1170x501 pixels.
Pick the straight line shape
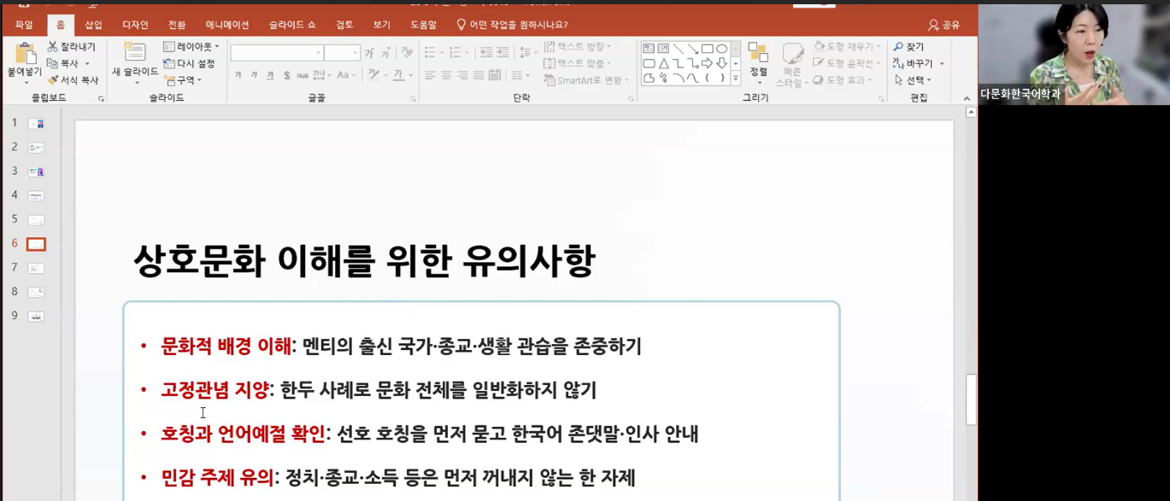tap(677, 49)
